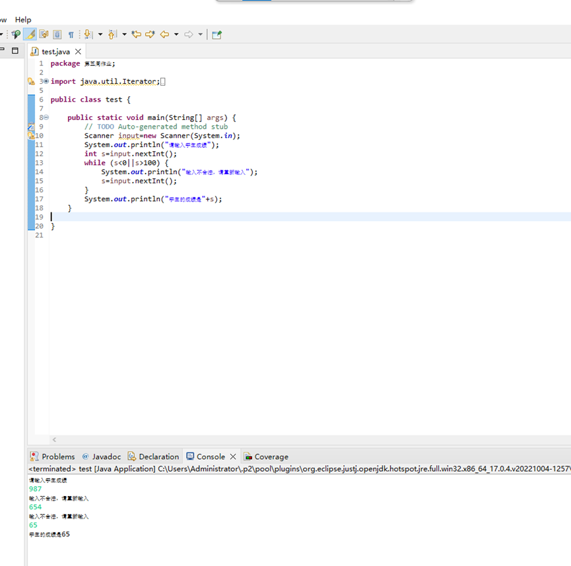571x566 pixels.
Task: Click the terminated launch description text
Action: pyautogui.click(x=299, y=469)
